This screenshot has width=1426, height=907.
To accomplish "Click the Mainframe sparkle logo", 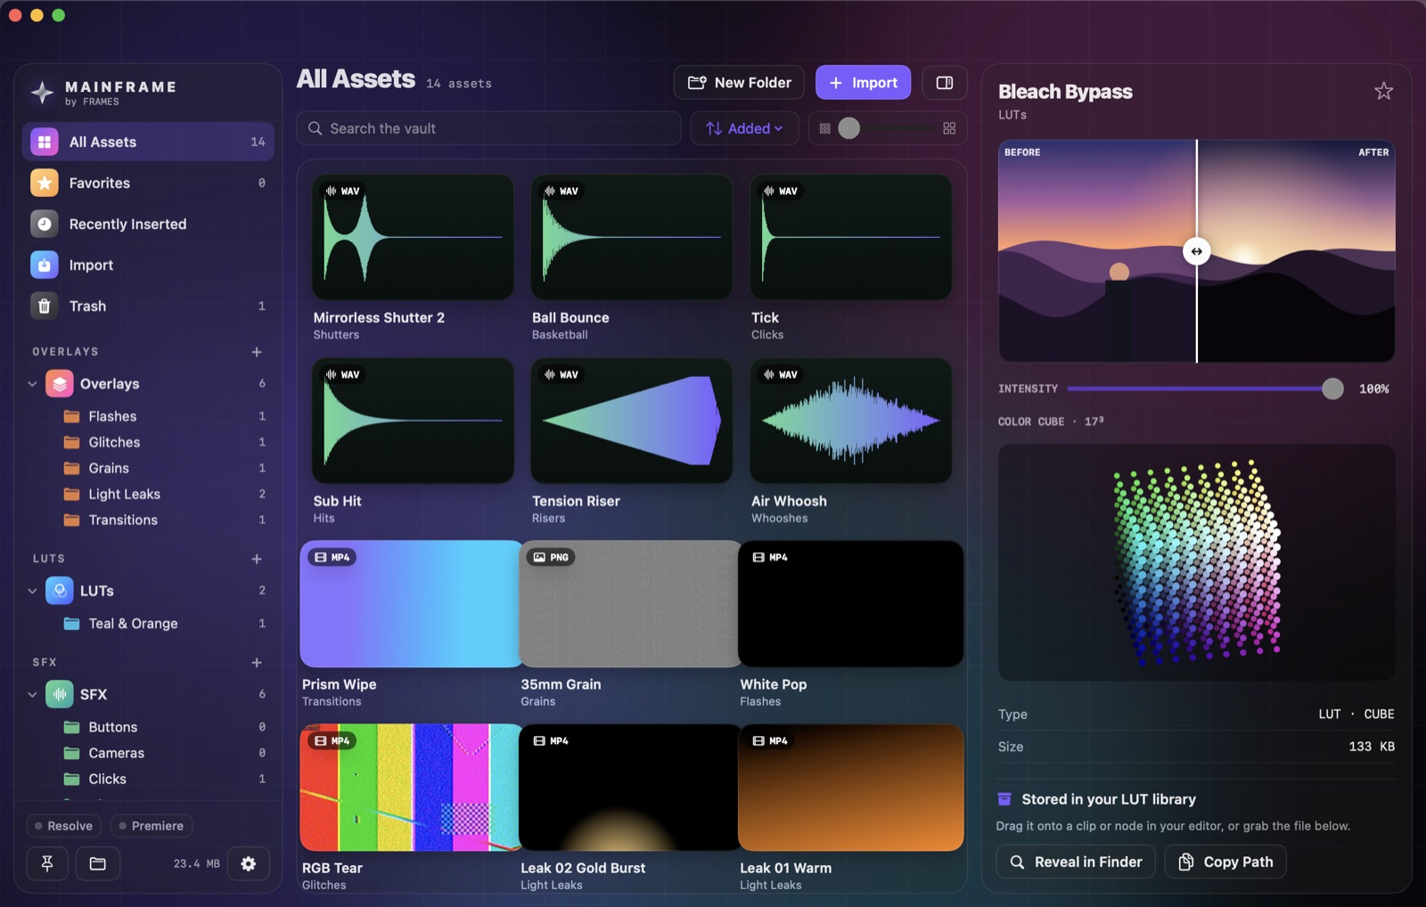I will pos(42,92).
